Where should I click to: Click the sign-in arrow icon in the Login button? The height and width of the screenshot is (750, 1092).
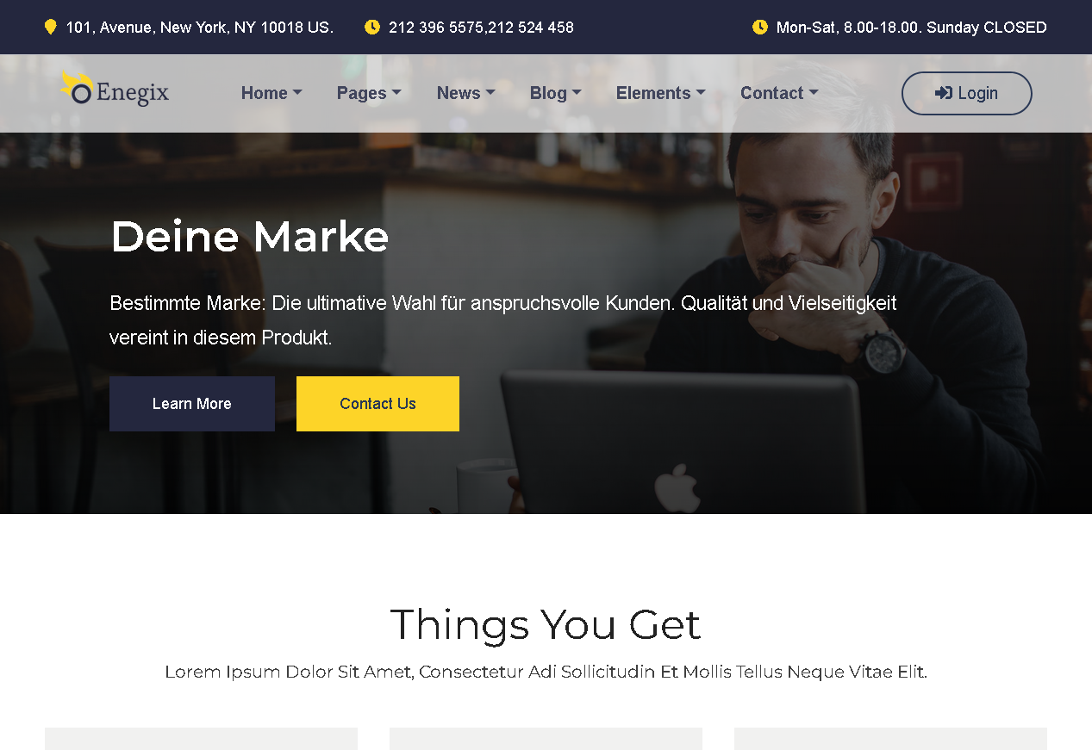pyautogui.click(x=944, y=93)
